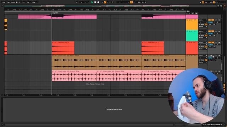Click the Capture MIDI square icon
Screen dimensions: 227x127
tap(110, 2)
